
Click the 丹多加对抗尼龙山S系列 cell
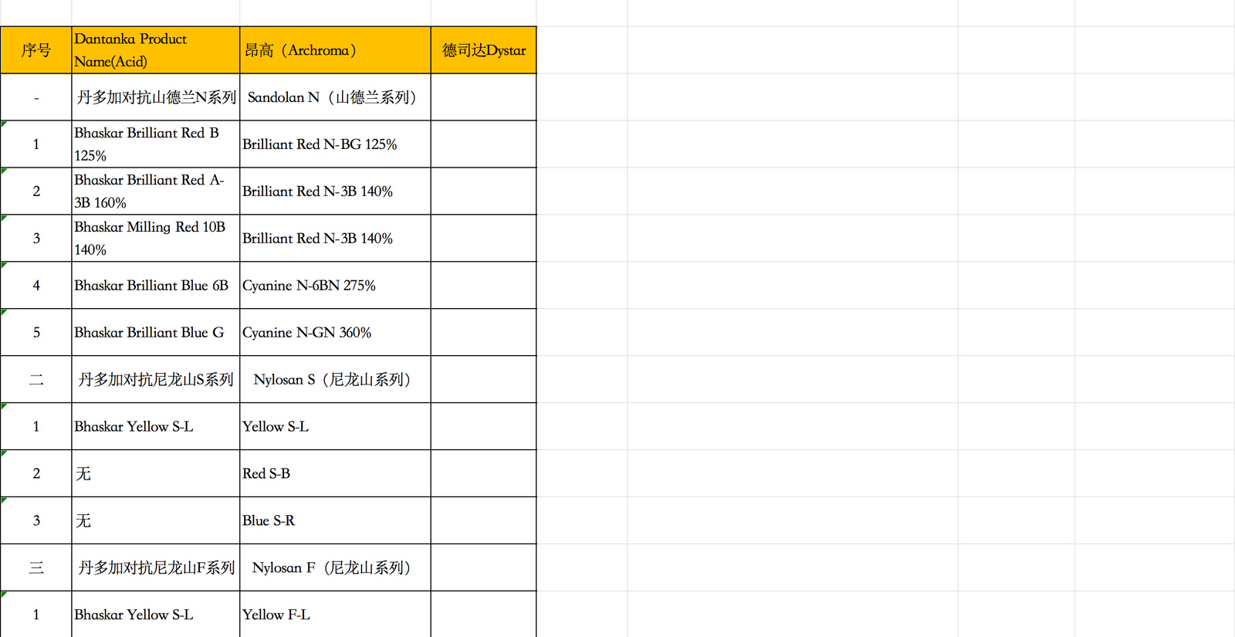[156, 380]
